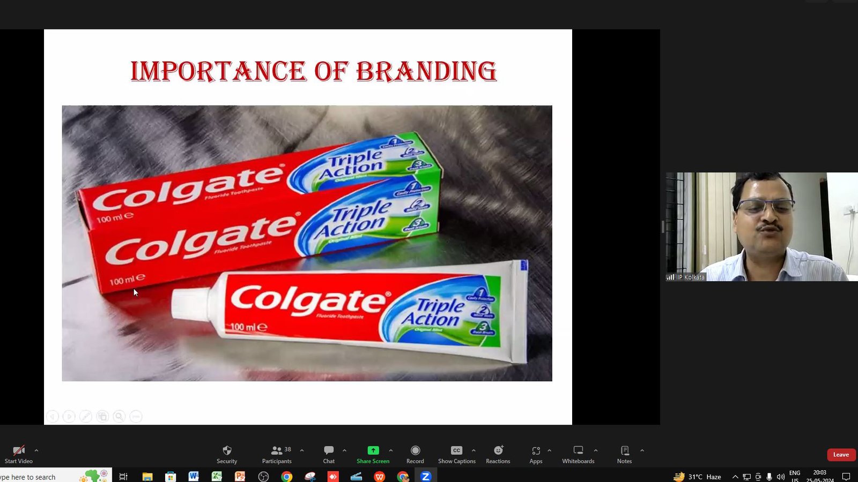Open the 31°C Haze weather widget
Screen dimensions: 858x482
(x=698, y=477)
